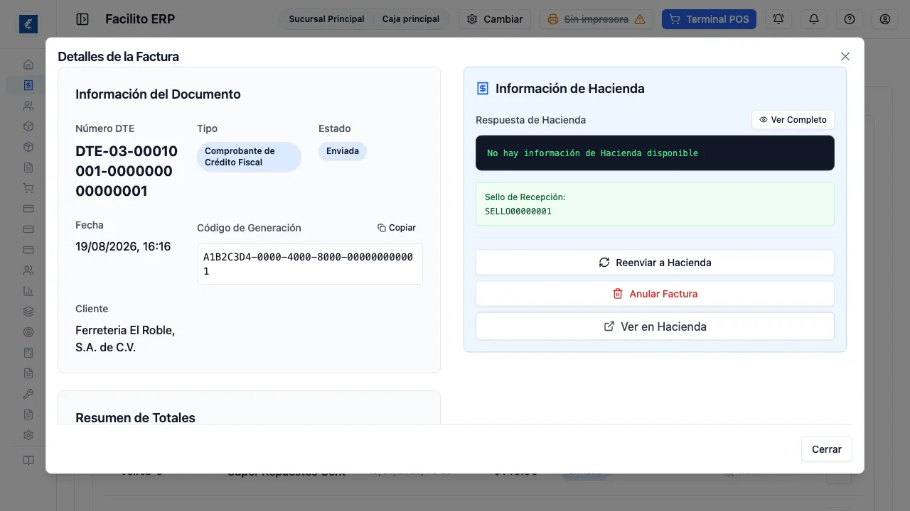Click the Caja principal label
The height and width of the screenshot is (511, 910).
point(411,19)
